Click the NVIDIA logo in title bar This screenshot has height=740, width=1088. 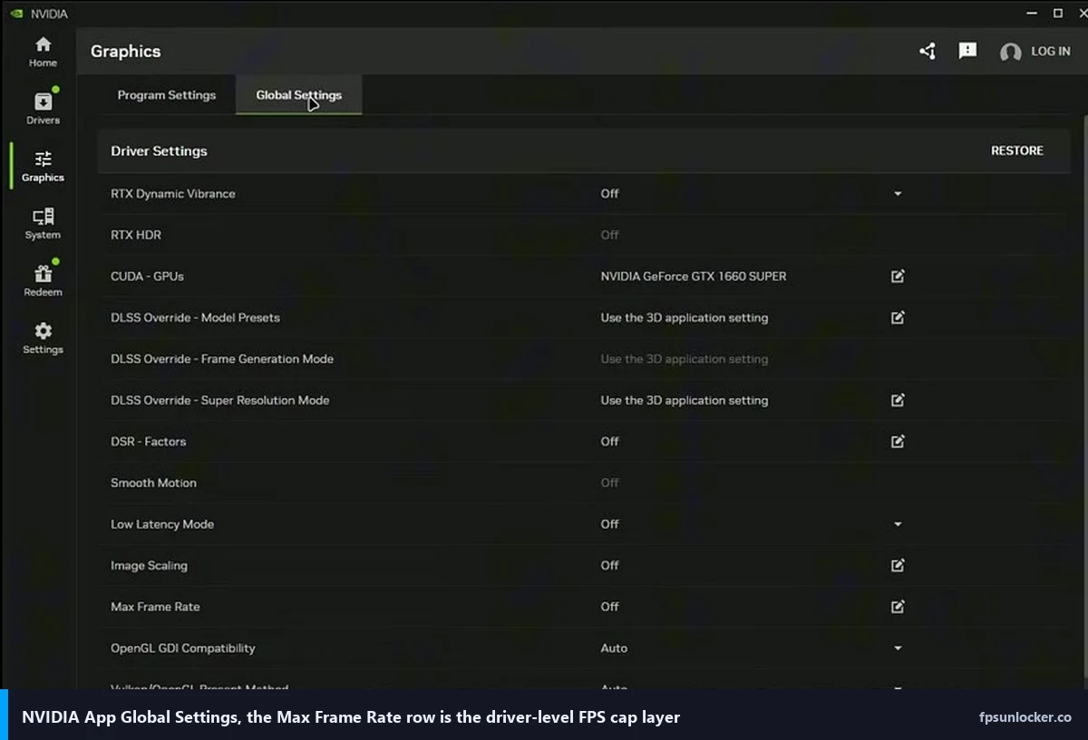point(17,14)
